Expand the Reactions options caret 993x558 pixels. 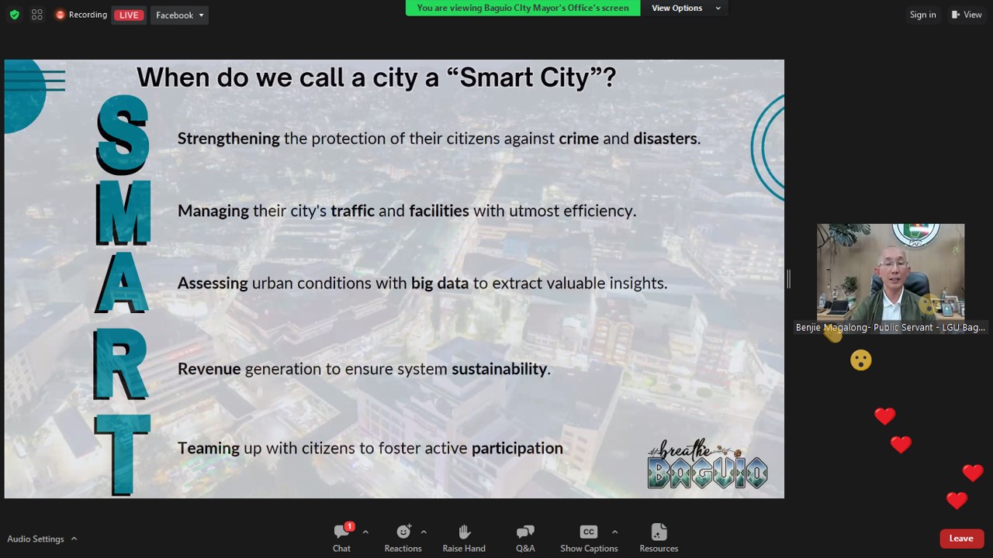point(424,532)
